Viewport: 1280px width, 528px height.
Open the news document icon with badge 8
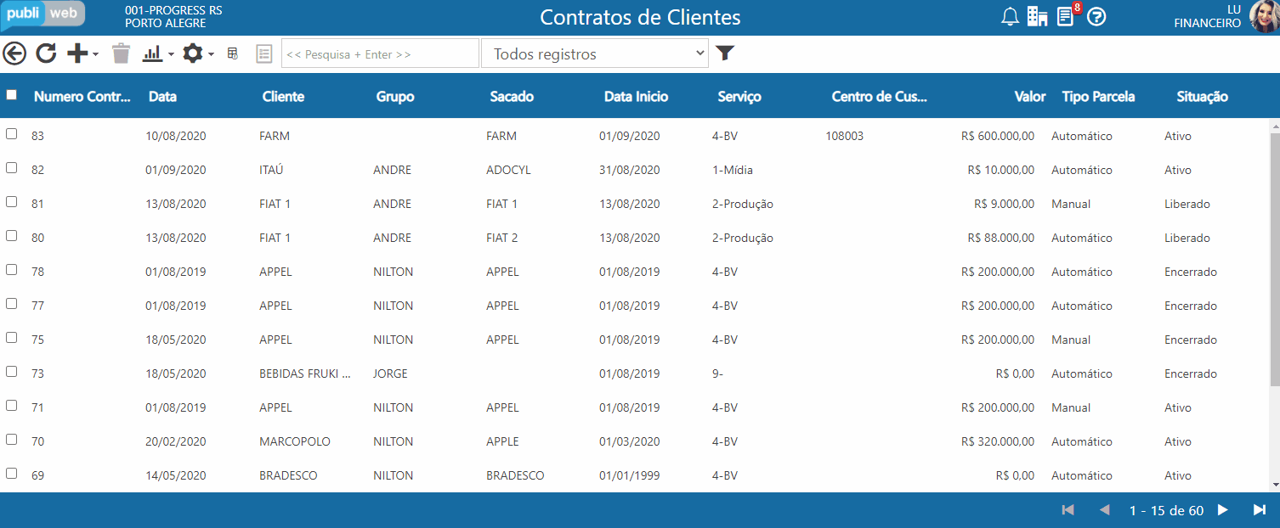(x=1067, y=16)
